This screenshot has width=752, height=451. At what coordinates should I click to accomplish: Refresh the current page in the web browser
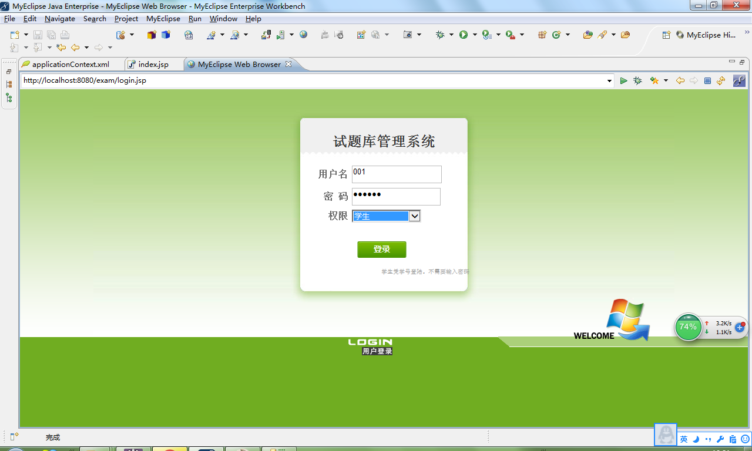(720, 80)
